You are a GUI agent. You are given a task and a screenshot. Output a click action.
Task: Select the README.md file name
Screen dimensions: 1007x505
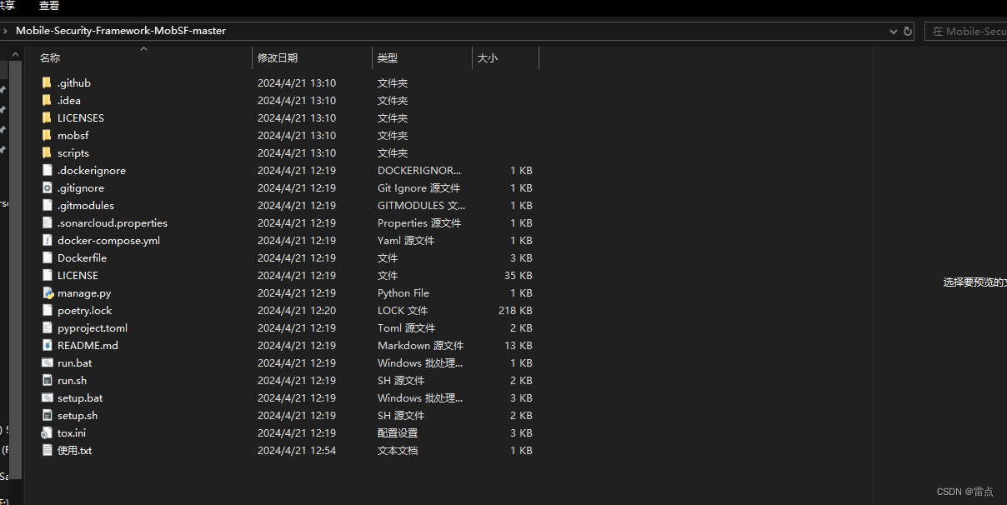[88, 345]
